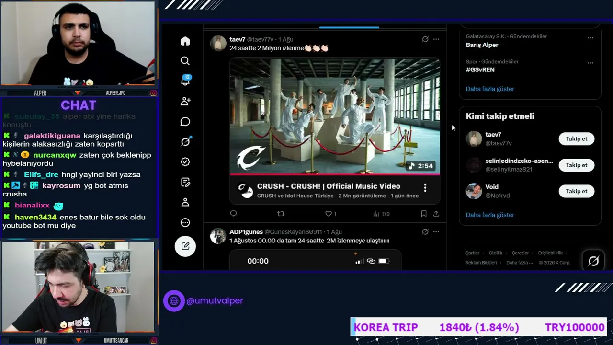The width and height of the screenshot is (613, 345).
Task: Open the taev7 username on the post
Action: coord(238,39)
